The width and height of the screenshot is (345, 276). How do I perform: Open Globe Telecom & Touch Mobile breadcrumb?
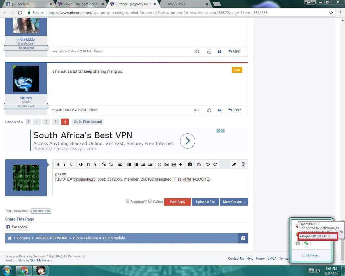pyautogui.click(x=99, y=238)
